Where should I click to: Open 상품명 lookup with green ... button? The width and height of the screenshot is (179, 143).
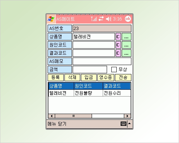(x=126, y=37)
